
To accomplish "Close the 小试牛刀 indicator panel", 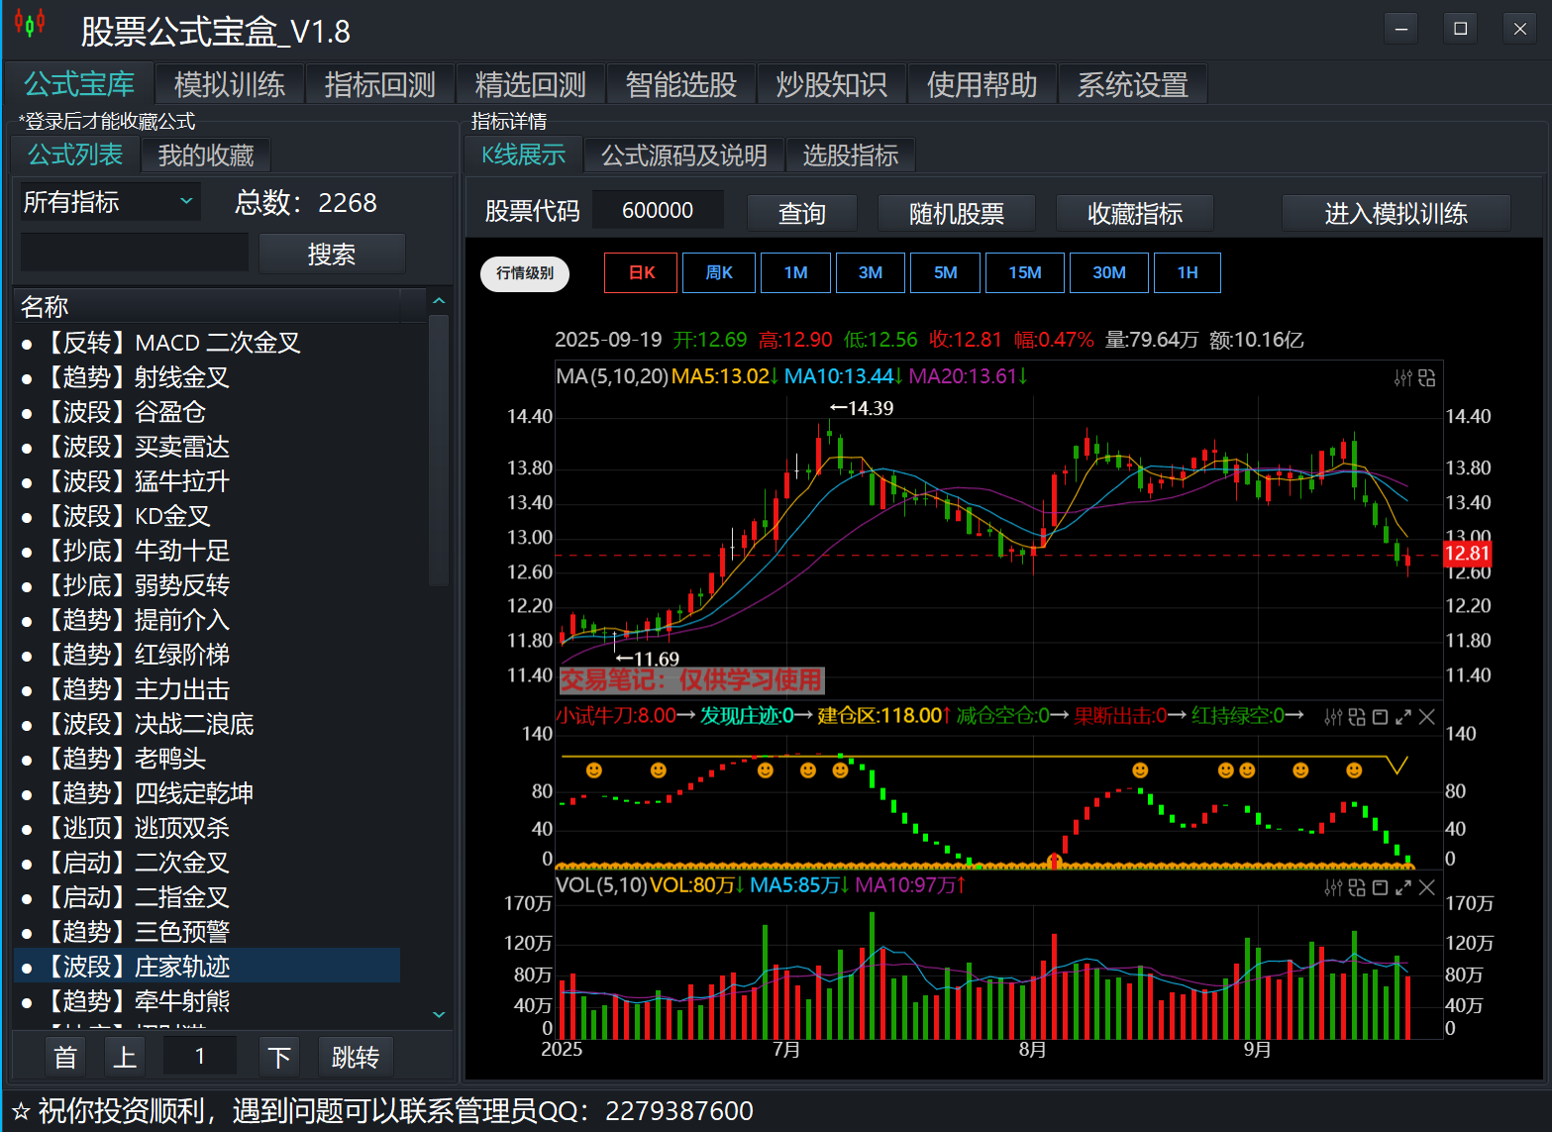I will tap(1426, 717).
